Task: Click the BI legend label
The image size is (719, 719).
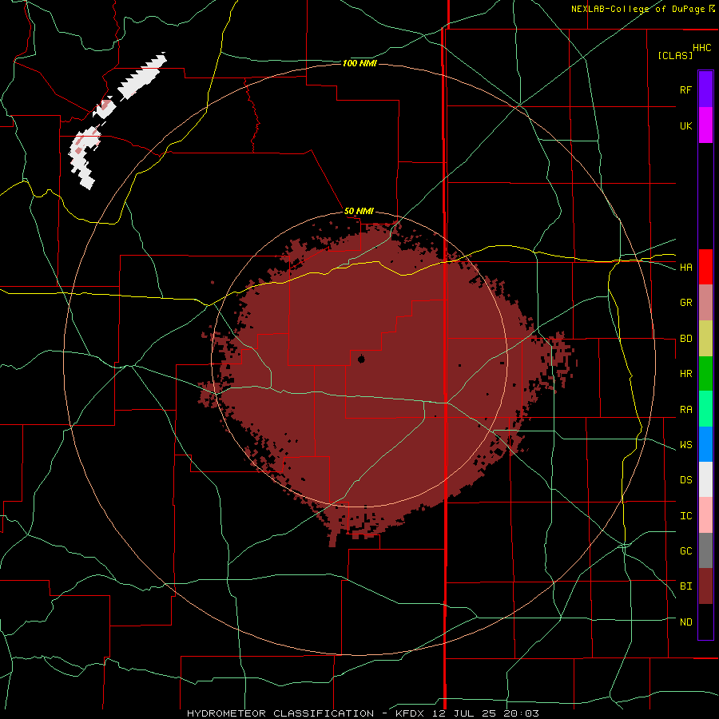Action: tap(685, 586)
